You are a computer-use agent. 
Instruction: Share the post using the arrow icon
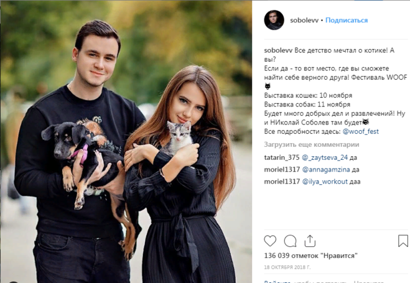click(310, 241)
